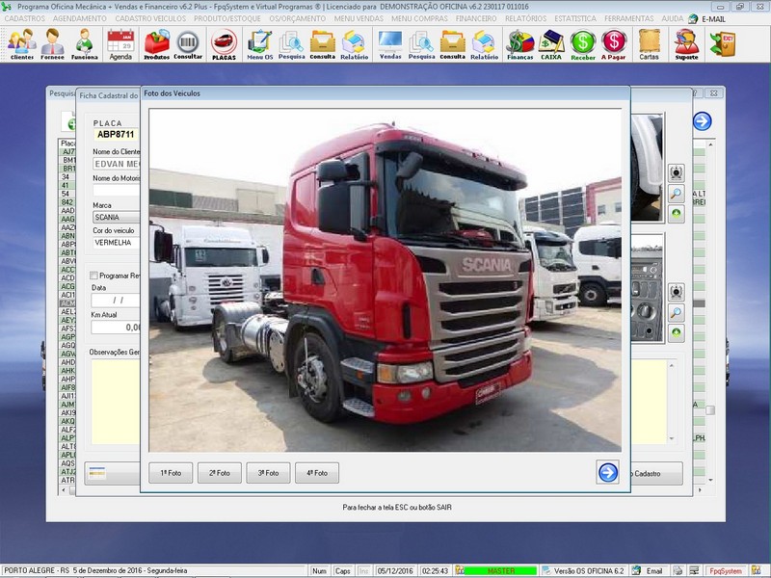Open the Suporte icon in toolbar
771x578 pixels.
click(x=686, y=44)
